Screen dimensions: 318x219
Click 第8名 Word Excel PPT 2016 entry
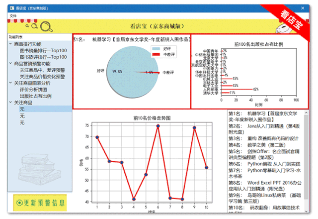click(x=265, y=186)
